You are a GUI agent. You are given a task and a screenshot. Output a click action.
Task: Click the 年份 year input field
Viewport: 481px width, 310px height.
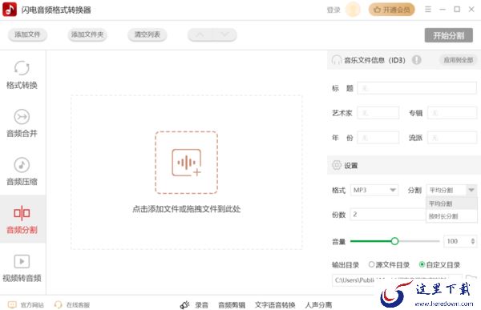(378, 137)
